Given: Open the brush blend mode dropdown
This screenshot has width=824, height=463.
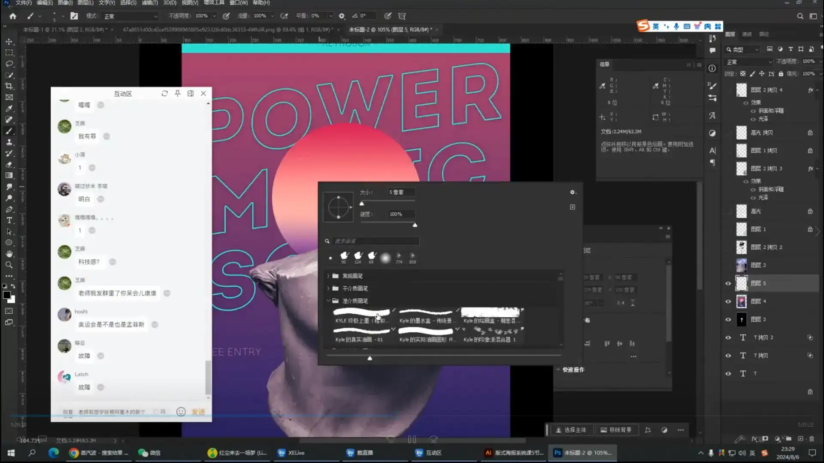Looking at the screenshot, I should [x=130, y=16].
